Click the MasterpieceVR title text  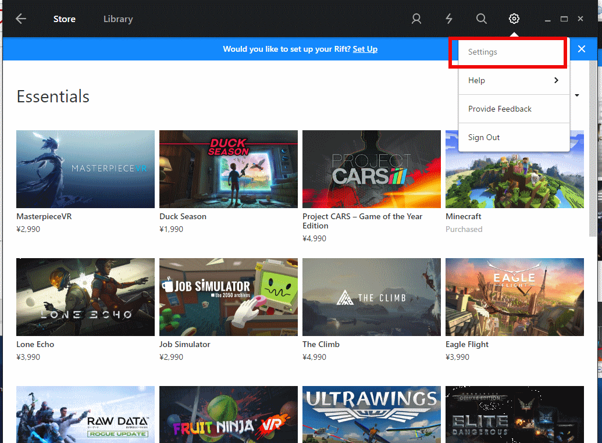(x=44, y=216)
